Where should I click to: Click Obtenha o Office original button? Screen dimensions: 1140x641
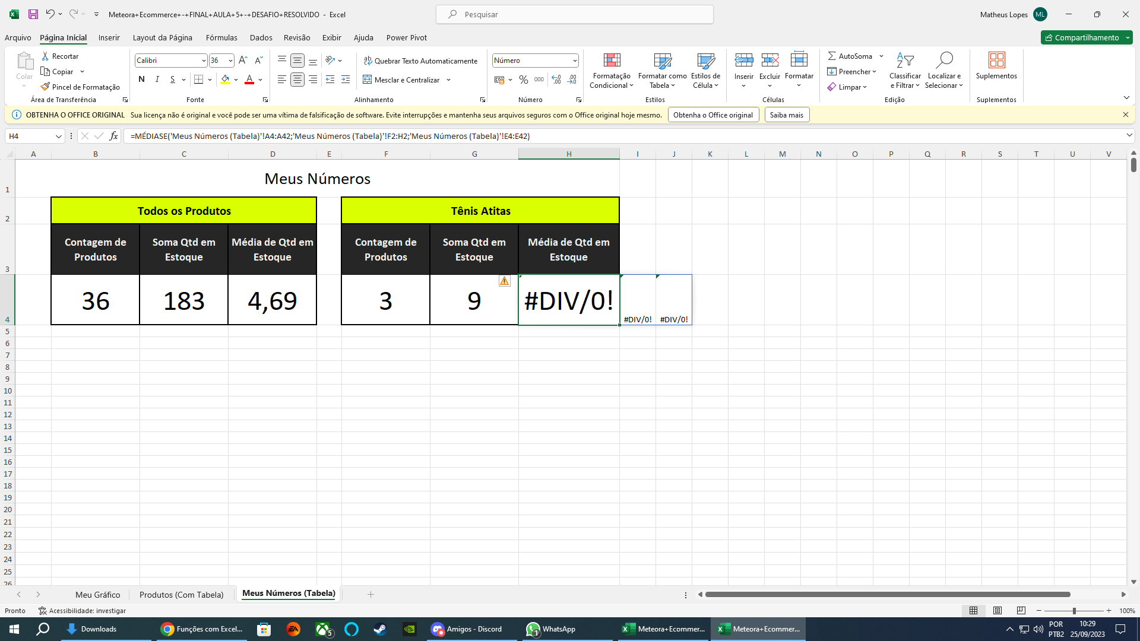712,115
